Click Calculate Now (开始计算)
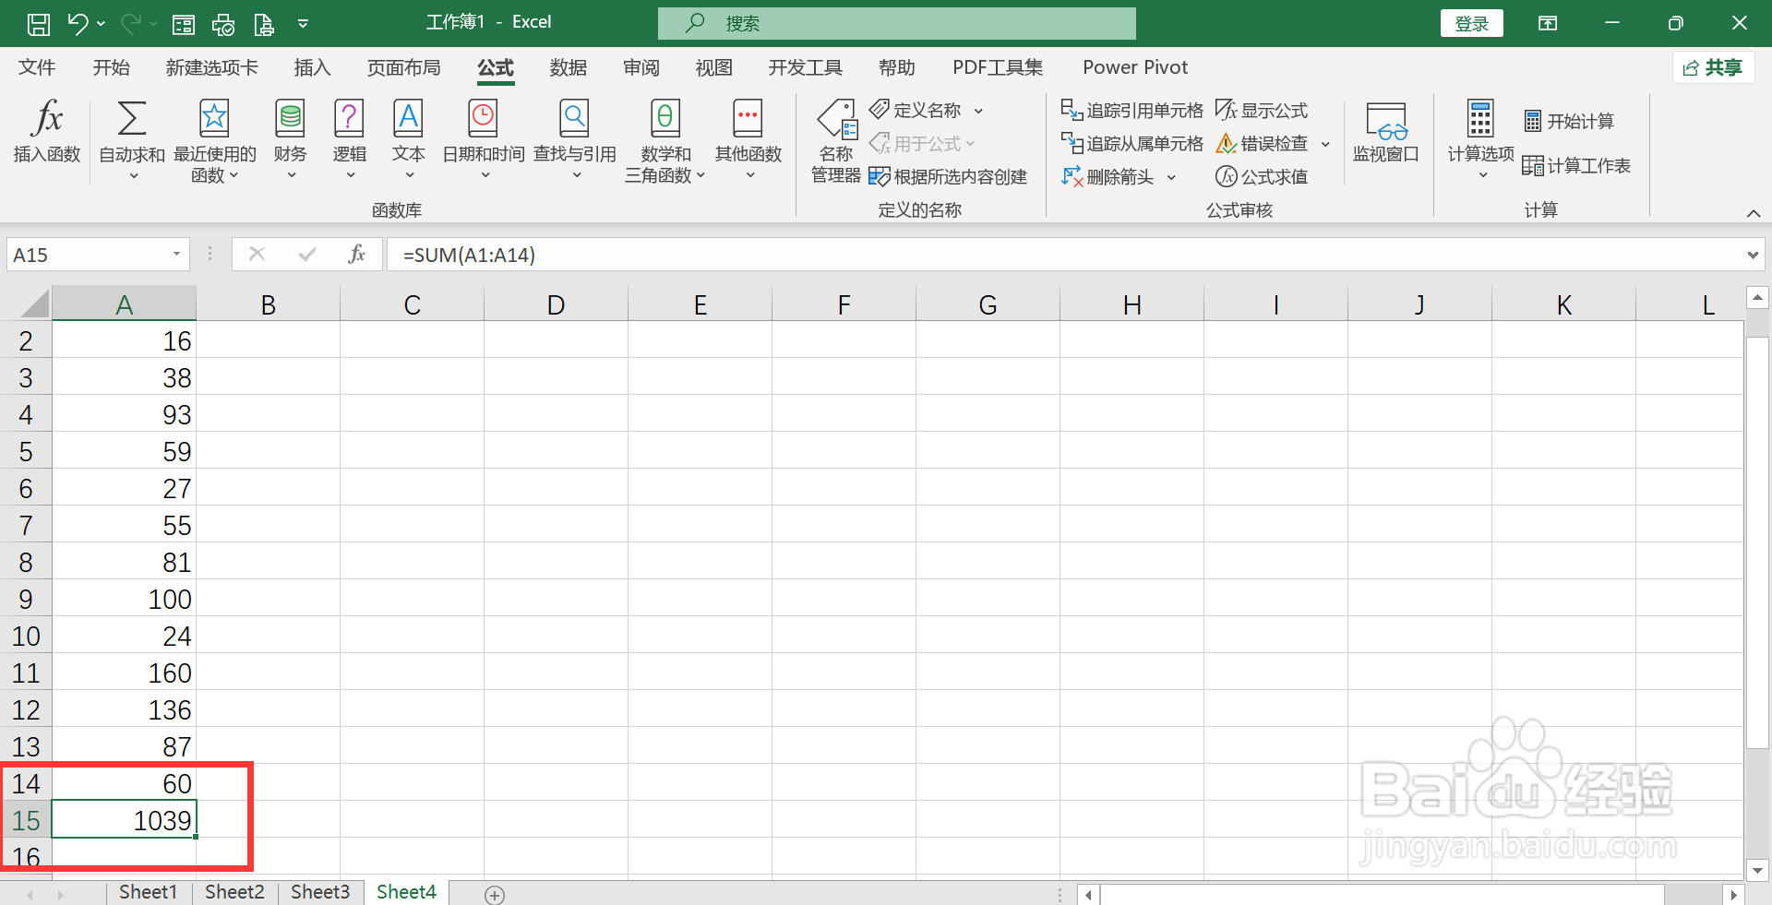Image resolution: width=1772 pixels, height=905 pixels. pos(1569,121)
